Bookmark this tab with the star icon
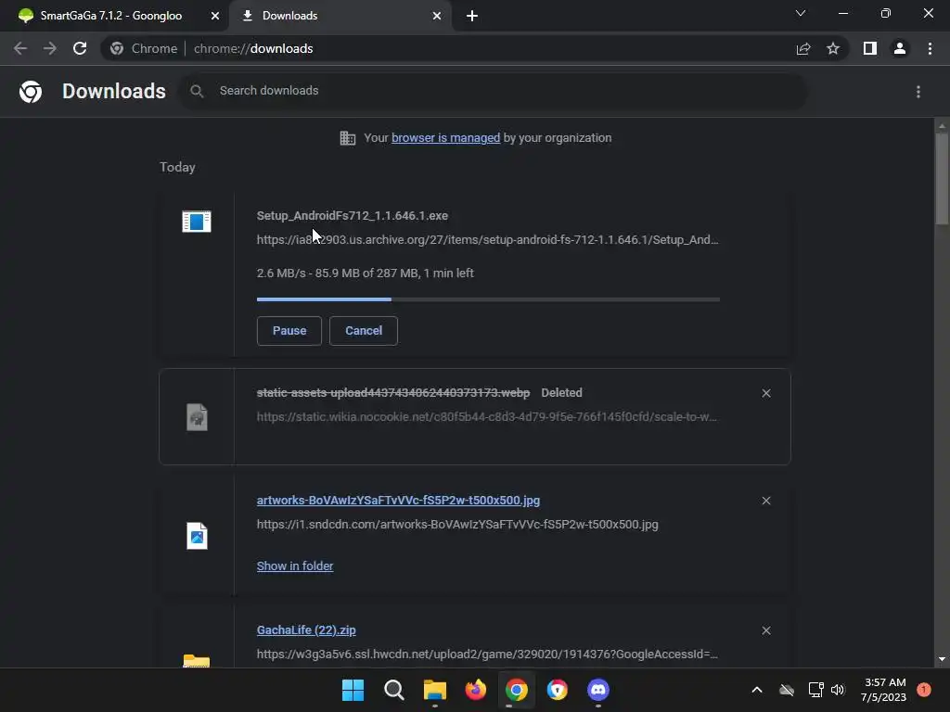The image size is (950, 712). click(x=833, y=48)
